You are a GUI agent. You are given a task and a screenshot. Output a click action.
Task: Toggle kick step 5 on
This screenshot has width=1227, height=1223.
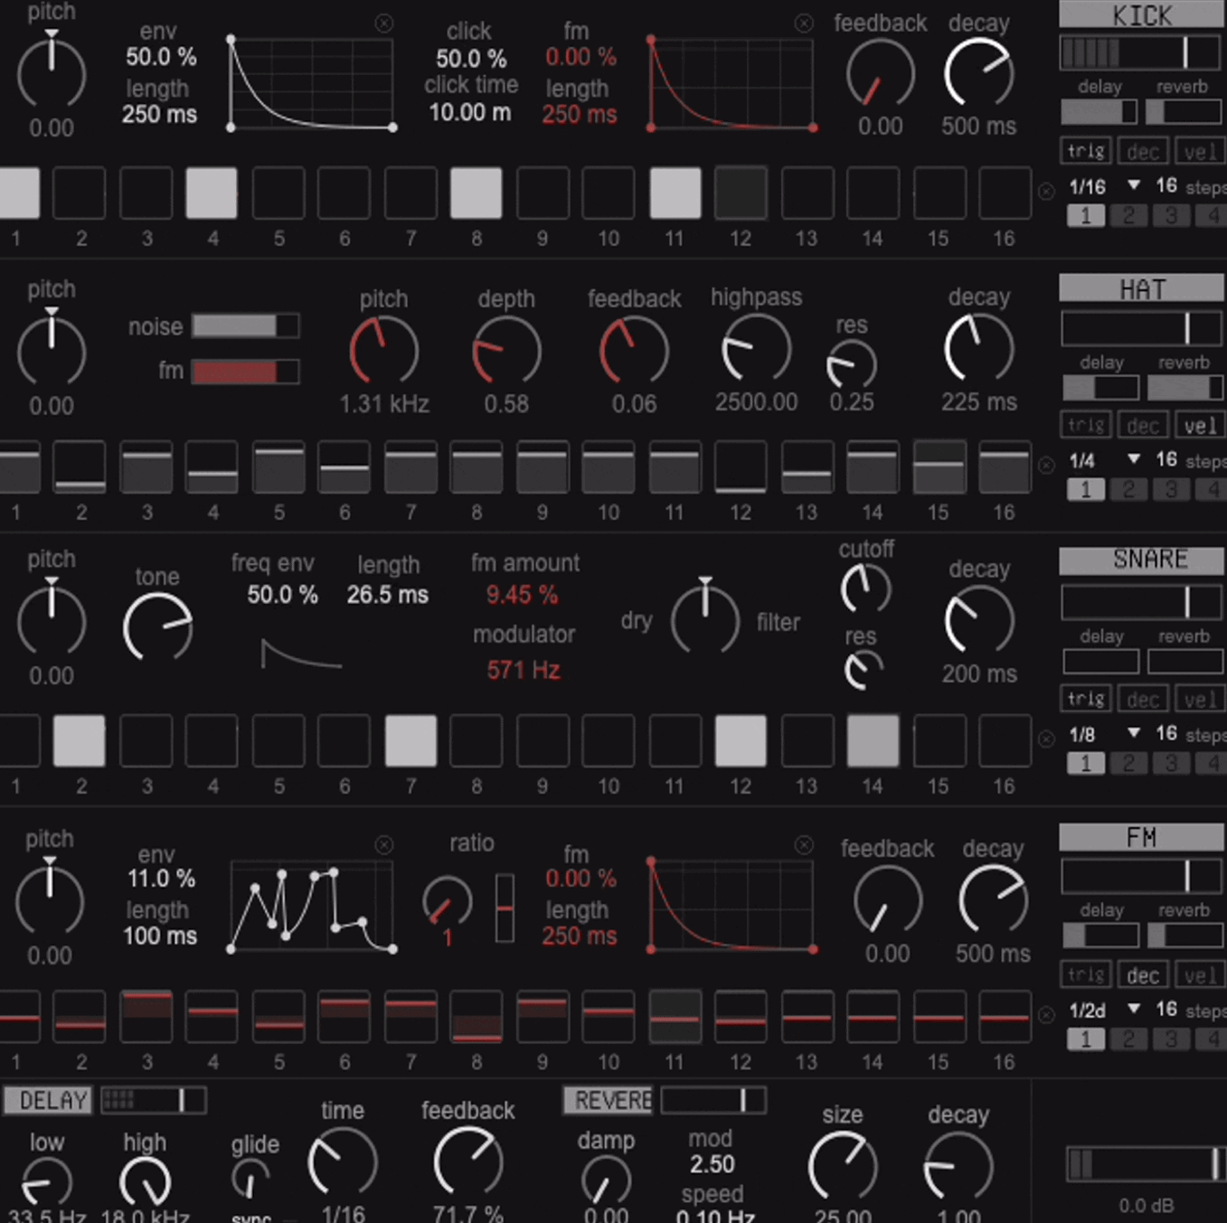[278, 193]
